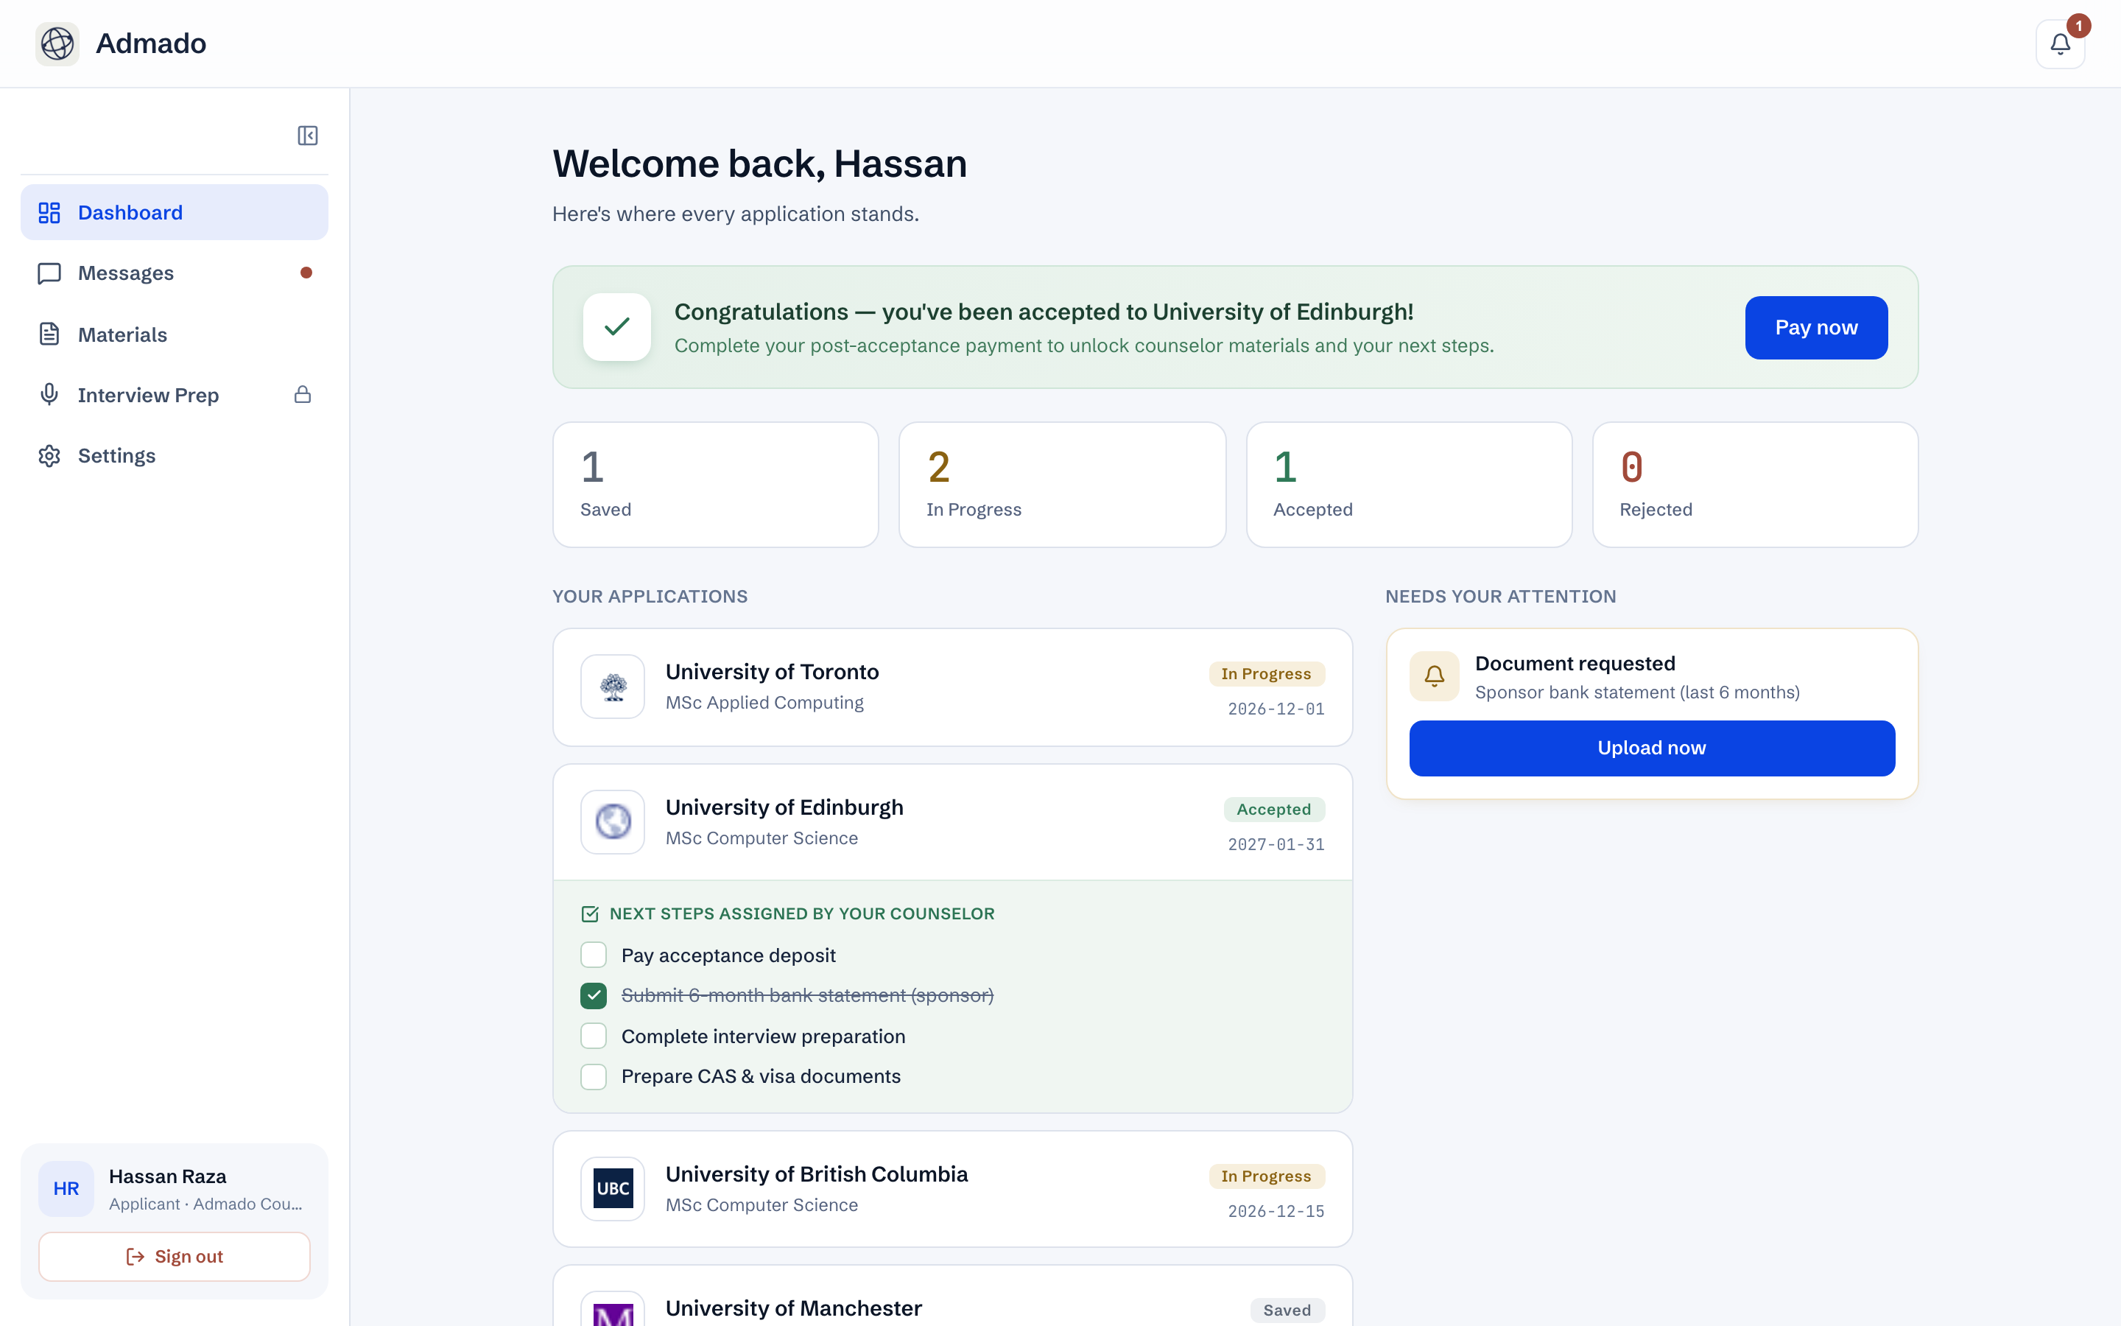
Task: Check Complete interview preparation box
Action: pyautogui.click(x=594, y=1036)
